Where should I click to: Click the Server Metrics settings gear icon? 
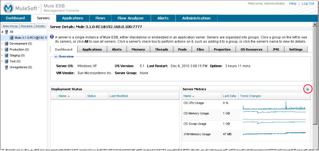pos(307,89)
